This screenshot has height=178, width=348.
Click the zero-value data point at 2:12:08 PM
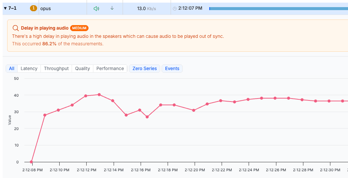coord(31,162)
